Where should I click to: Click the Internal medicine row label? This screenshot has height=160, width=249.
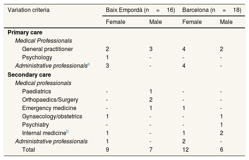click(x=43, y=133)
